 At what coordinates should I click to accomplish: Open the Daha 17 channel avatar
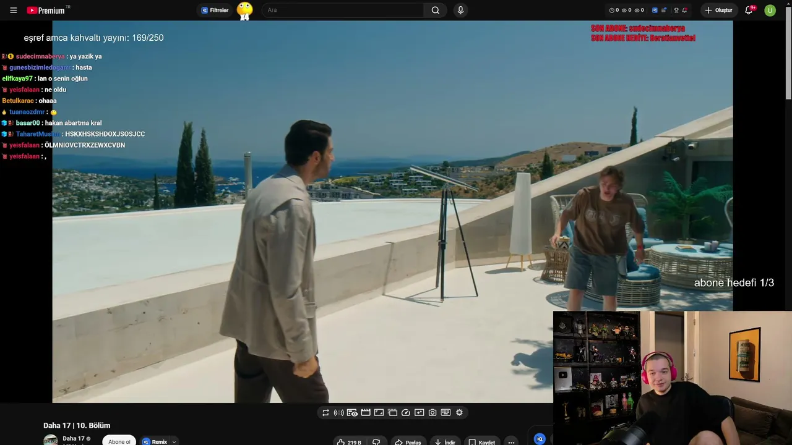coord(51,440)
